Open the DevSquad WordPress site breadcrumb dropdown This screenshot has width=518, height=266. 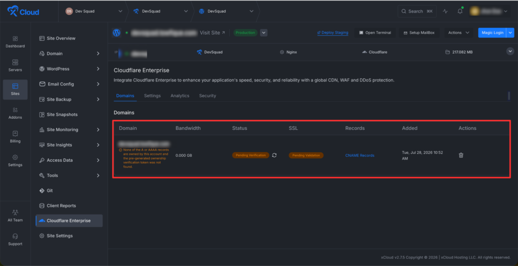pyautogui.click(x=226, y=11)
